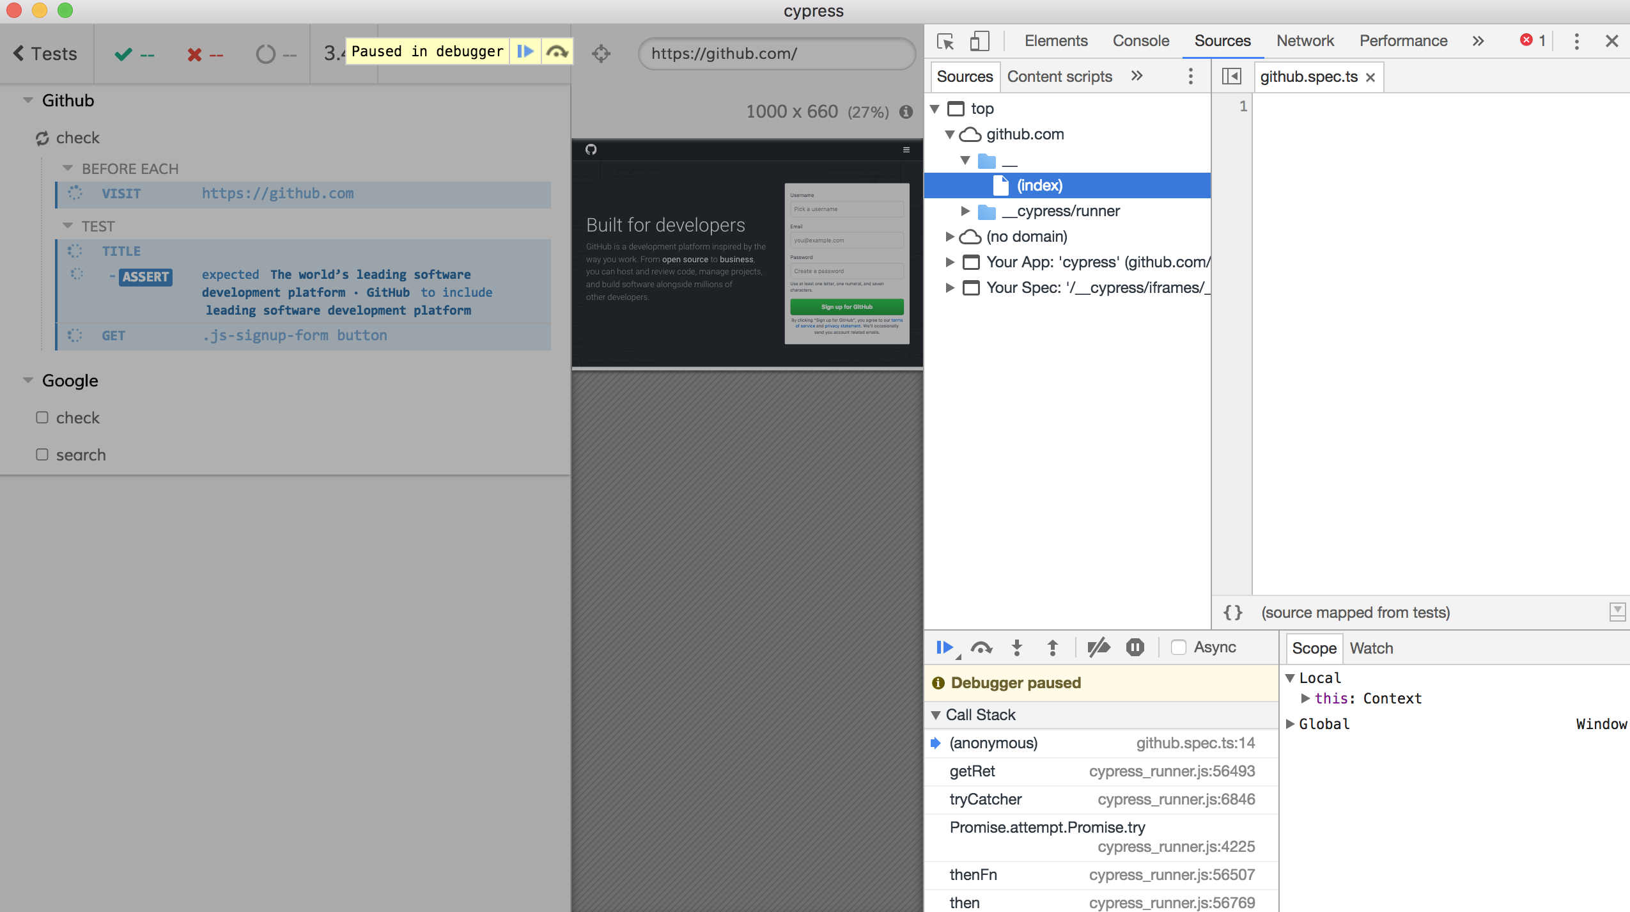Go back to Tests list
Screen dimensions: 1630x912
(x=45, y=54)
